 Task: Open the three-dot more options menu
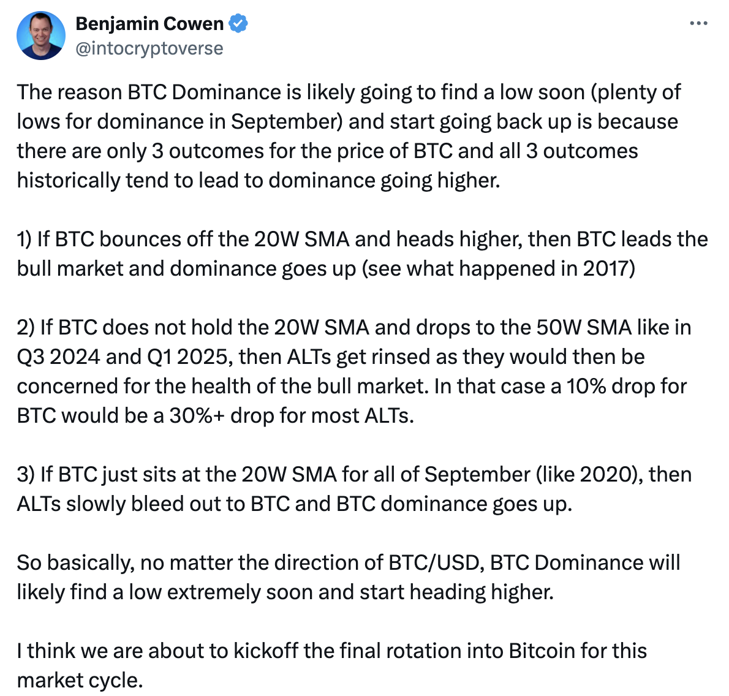(x=698, y=23)
